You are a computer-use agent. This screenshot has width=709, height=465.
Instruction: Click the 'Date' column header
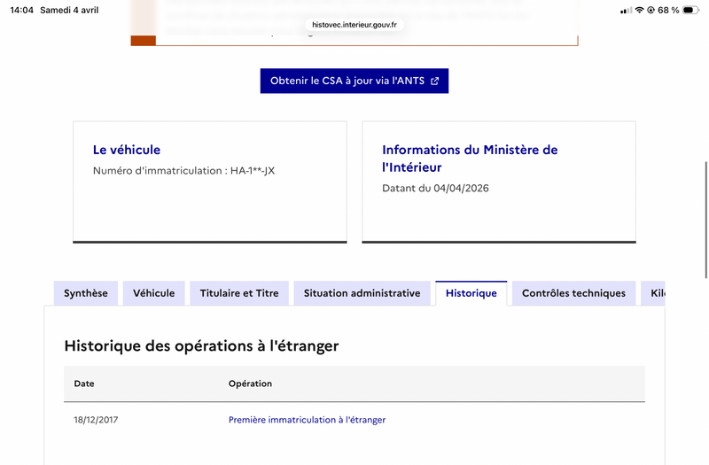point(84,384)
